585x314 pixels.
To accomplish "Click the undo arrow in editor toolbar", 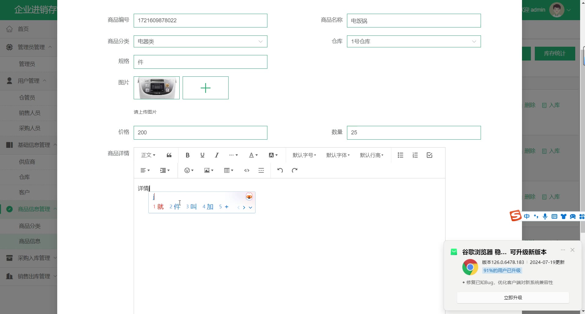I will pyautogui.click(x=280, y=170).
